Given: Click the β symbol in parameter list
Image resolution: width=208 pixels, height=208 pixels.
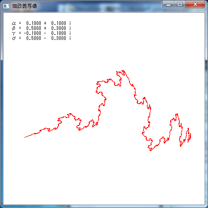Looking at the screenshot, I should tap(14, 28).
